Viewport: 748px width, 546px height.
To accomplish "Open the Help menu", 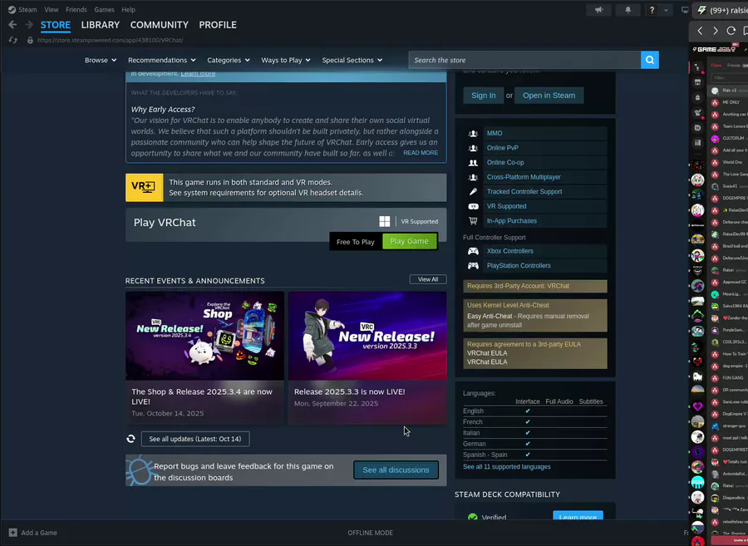I will point(128,9).
